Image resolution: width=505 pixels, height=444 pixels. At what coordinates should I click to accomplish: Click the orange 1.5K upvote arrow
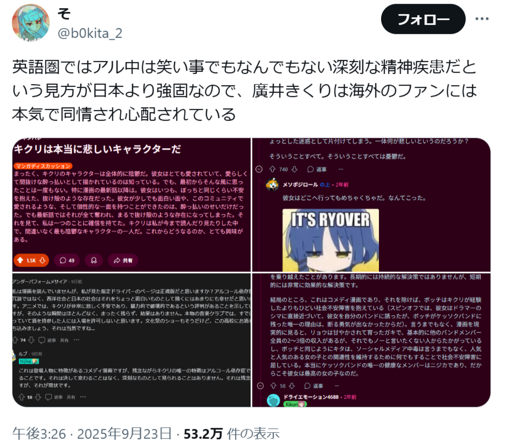pos(20,260)
